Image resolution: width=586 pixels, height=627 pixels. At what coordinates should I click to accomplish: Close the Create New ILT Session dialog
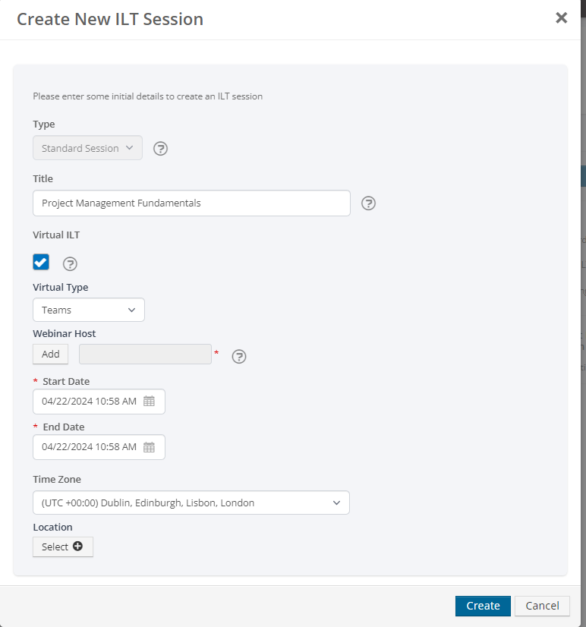[x=562, y=18]
